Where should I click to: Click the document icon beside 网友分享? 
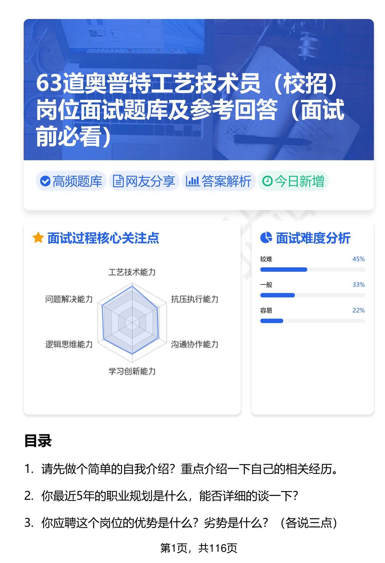[118, 181]
